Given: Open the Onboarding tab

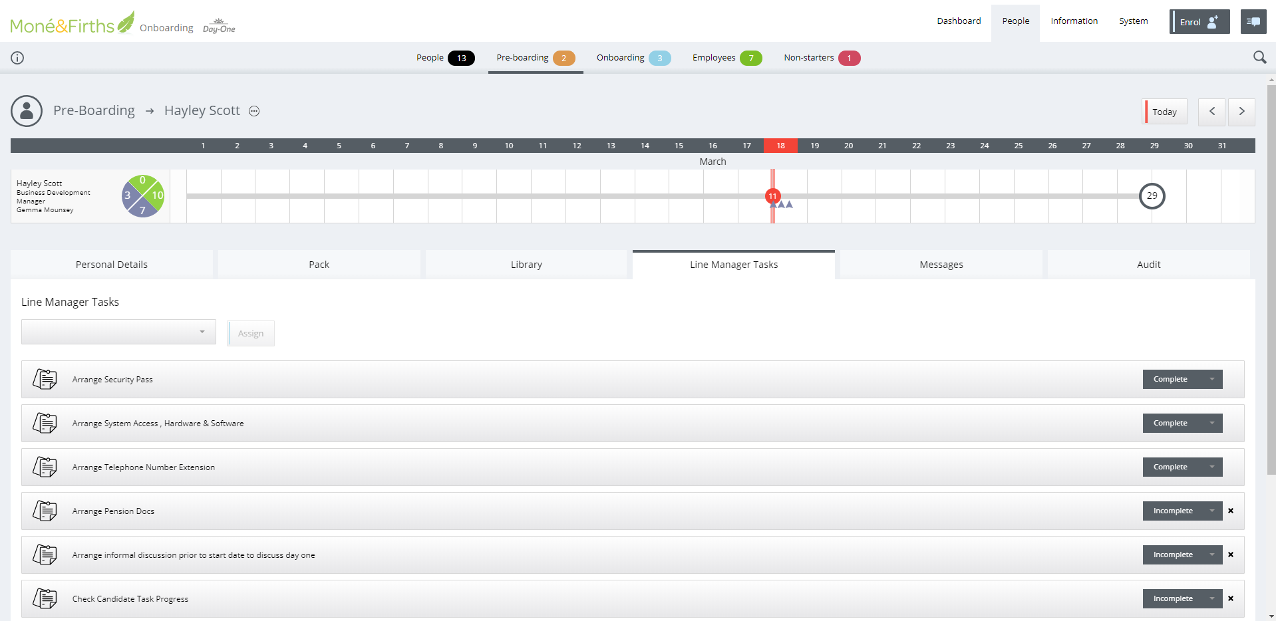Looking at the screenshot, I should pos(633,58).
